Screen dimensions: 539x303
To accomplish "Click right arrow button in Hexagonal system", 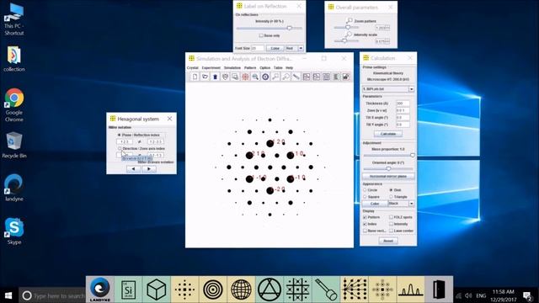I will tap(149, 168).
